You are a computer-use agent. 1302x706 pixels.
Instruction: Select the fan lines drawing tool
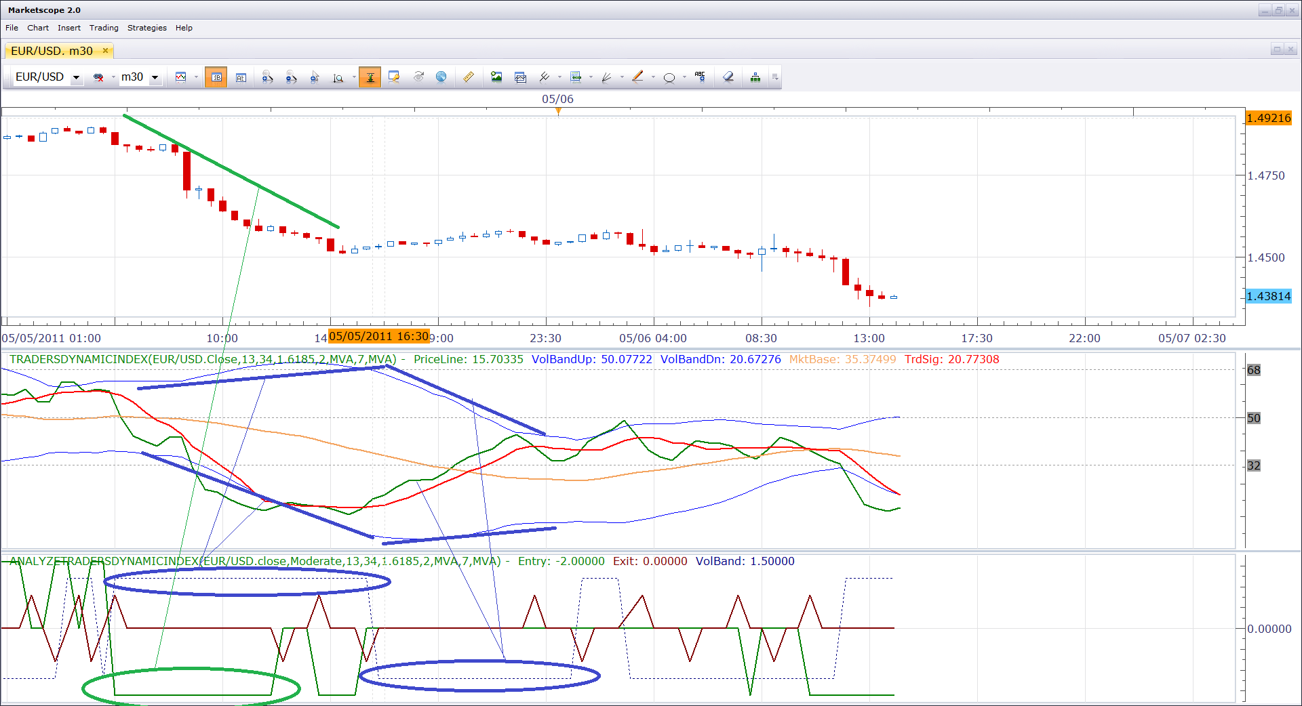pos(606,77)
